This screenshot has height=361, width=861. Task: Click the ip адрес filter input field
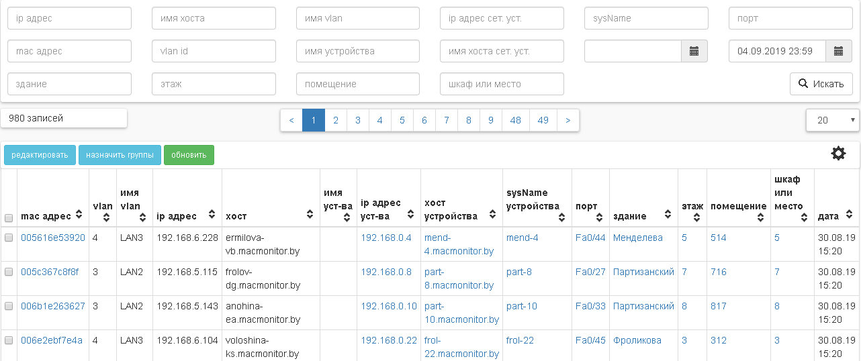69,18
